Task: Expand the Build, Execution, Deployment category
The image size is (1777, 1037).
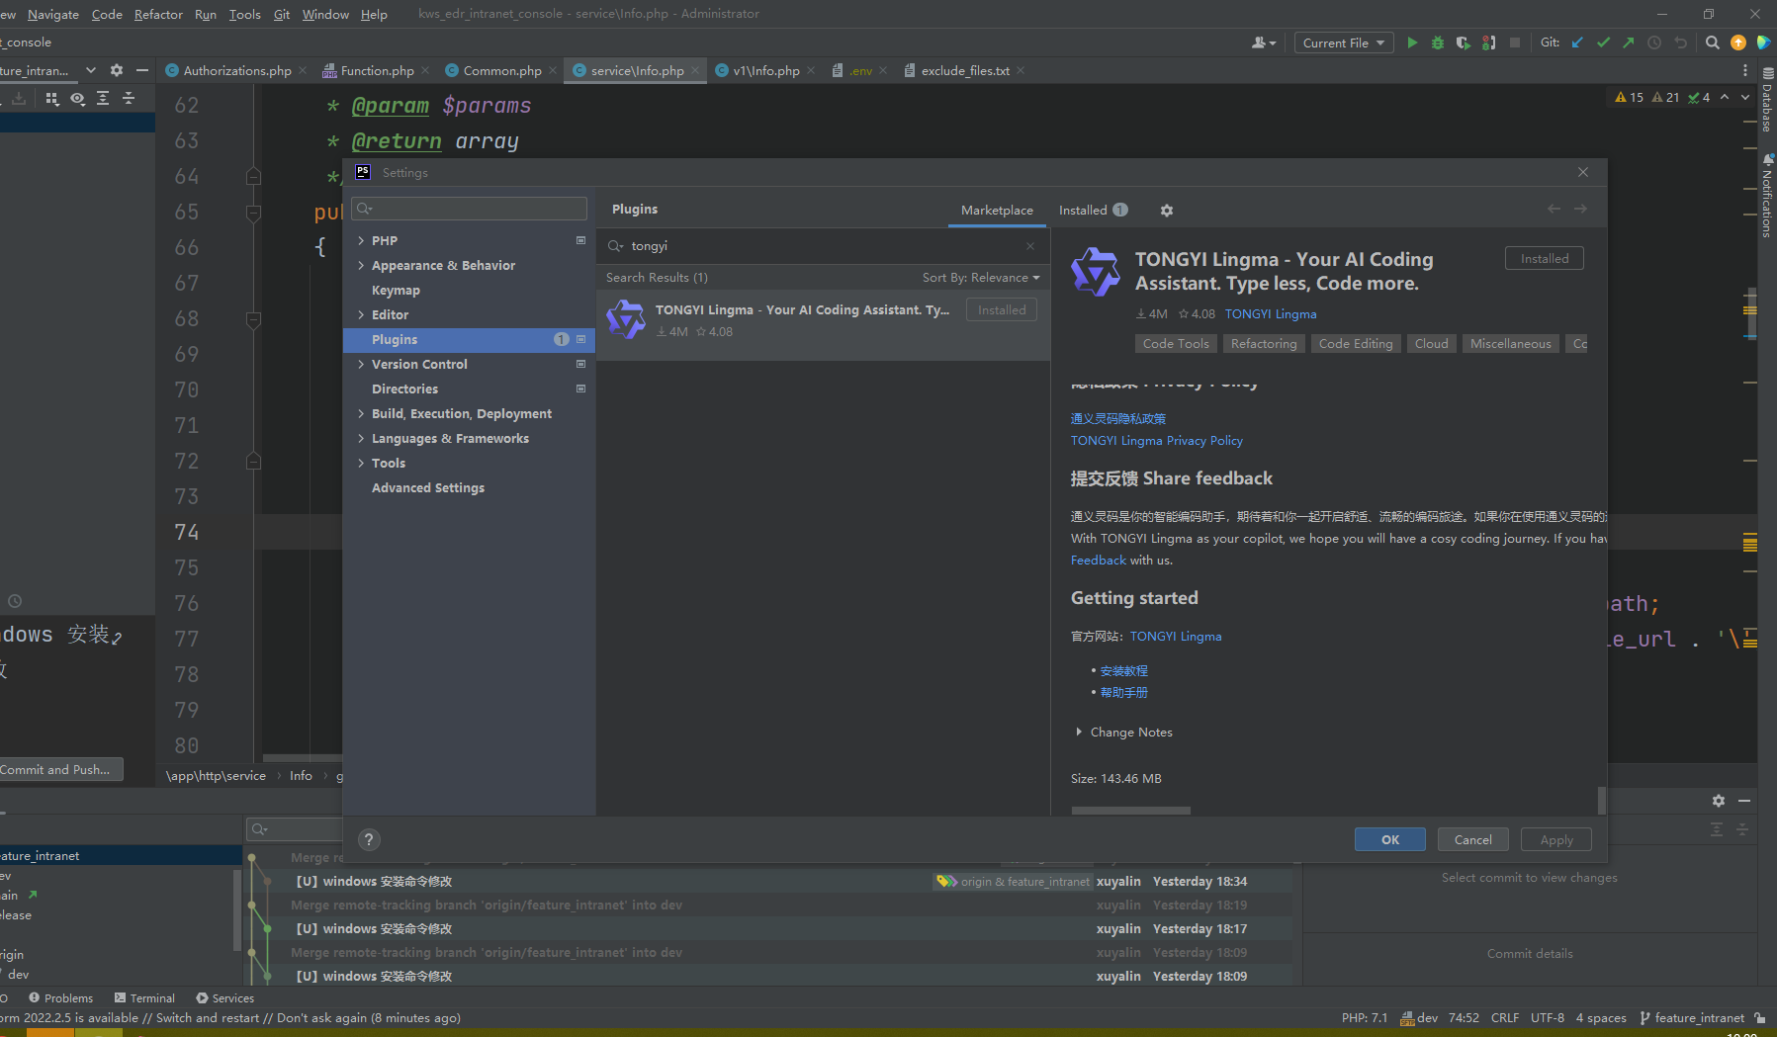Action: pos(361,413)
